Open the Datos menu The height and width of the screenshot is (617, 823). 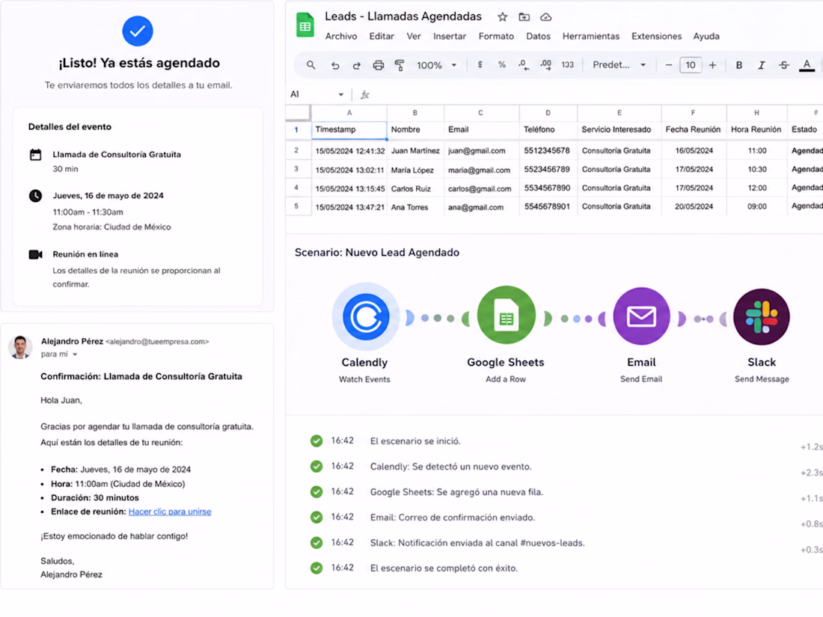point(538,36)
